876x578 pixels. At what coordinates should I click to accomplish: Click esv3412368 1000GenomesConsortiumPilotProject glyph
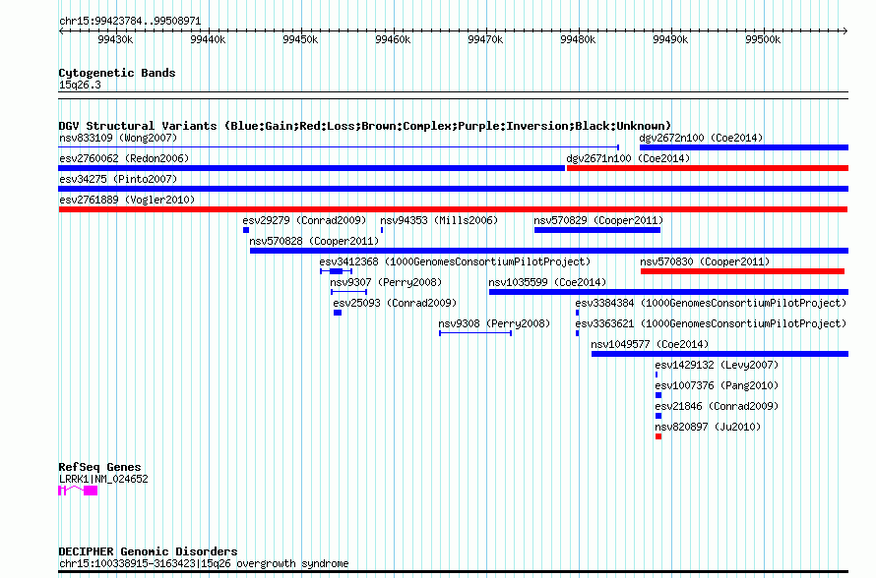coord(336,271)
